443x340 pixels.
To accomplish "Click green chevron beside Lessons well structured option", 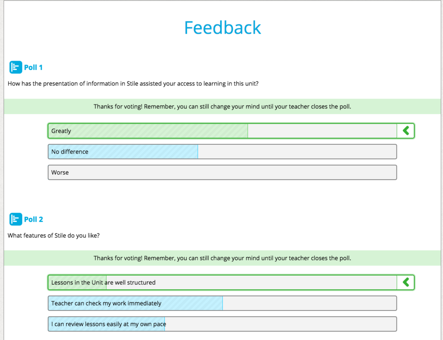I will tap(406, 282).
